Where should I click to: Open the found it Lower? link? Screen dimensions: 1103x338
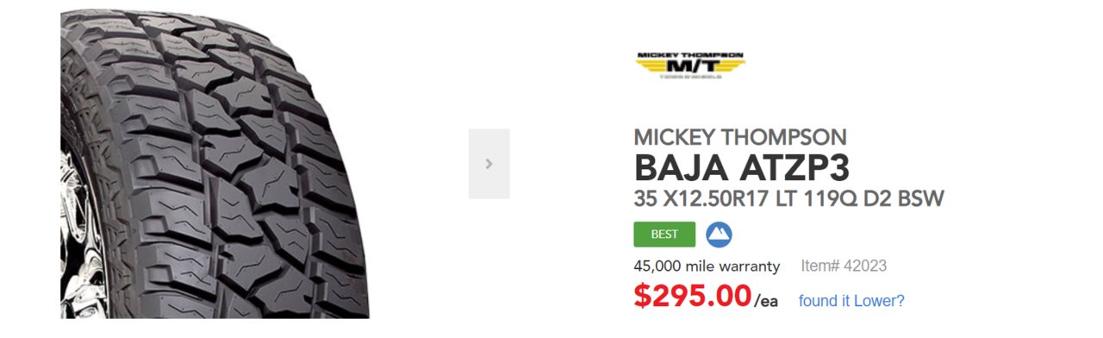[x=851, y=301]
